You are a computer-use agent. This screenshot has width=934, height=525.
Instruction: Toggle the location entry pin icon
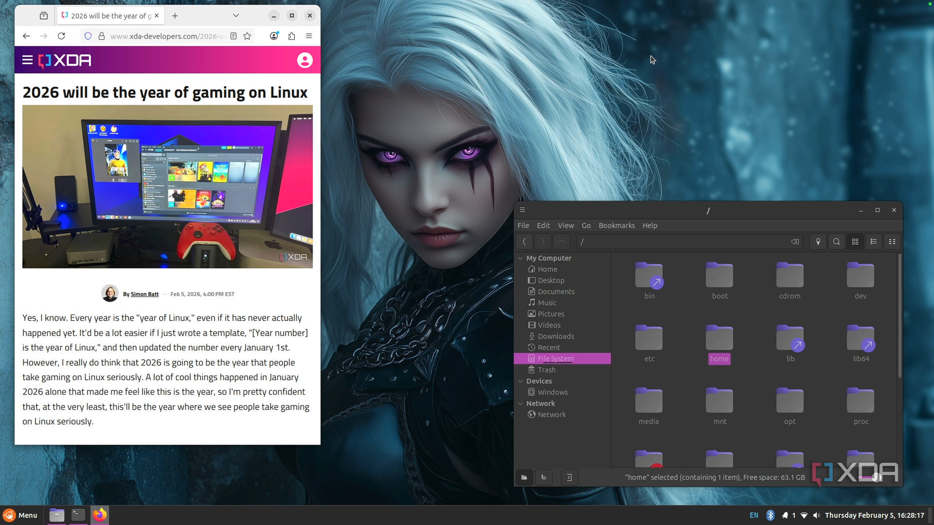(818, 242)
